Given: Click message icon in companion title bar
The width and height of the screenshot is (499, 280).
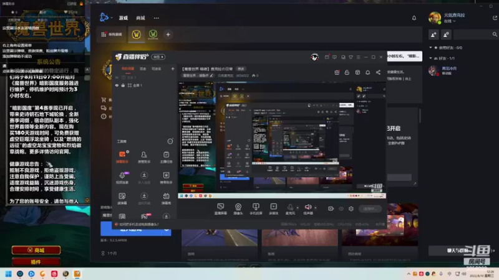Looking at the screenshot, I should coord(334,57).
